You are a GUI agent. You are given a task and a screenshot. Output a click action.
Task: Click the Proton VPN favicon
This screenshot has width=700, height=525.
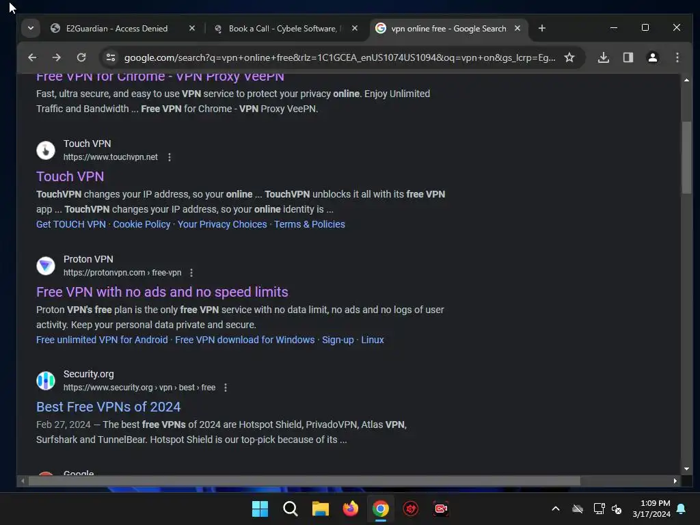tap(46, 266)
